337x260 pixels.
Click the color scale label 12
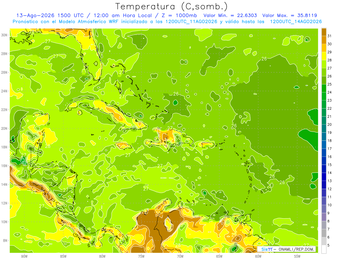(x=330, y=189)
